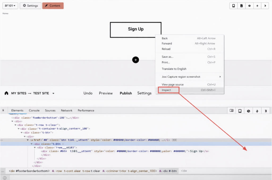Screen dimensions: 272x180
Task: Expand Joxi Capture region screenshot submenu
Action: (220, 77)
